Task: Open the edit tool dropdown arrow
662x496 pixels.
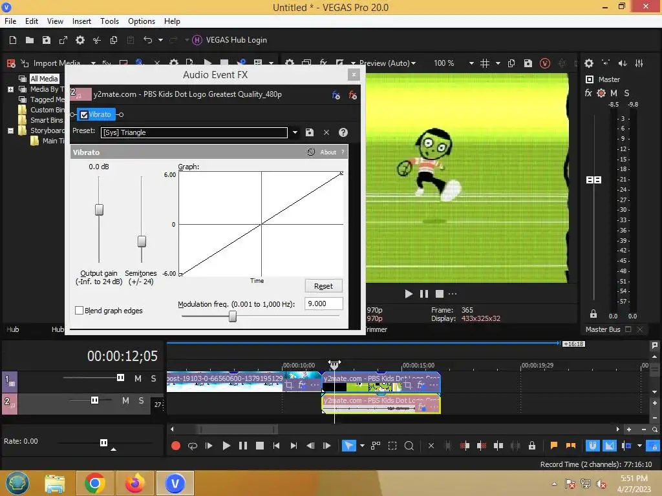Action: 362,446
